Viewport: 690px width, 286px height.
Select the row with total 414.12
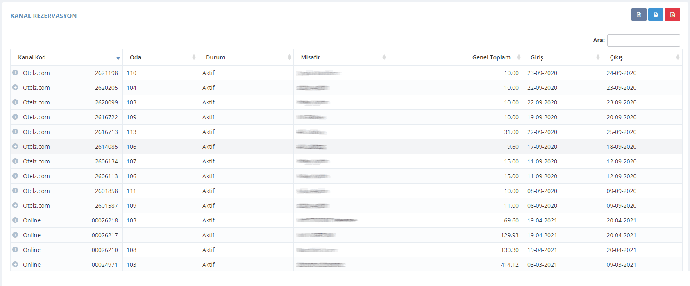[x=346, y=265]
